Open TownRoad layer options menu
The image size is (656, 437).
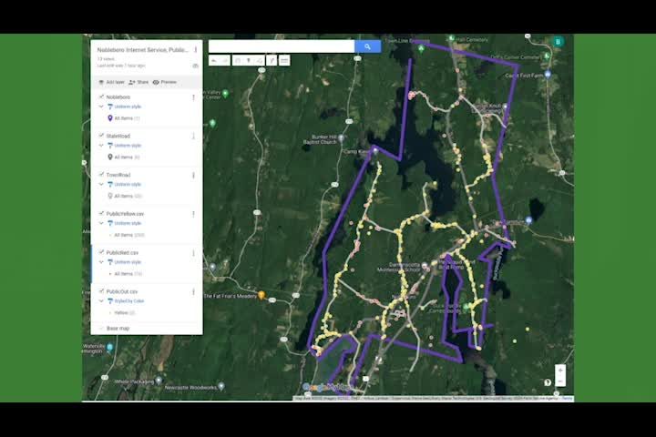(193, 175)
